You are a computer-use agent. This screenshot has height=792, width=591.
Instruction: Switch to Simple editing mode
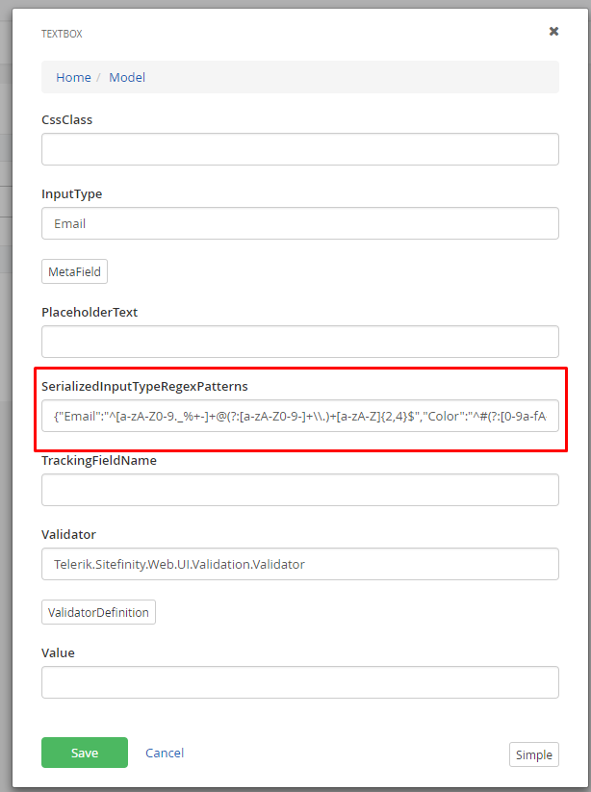533,754
